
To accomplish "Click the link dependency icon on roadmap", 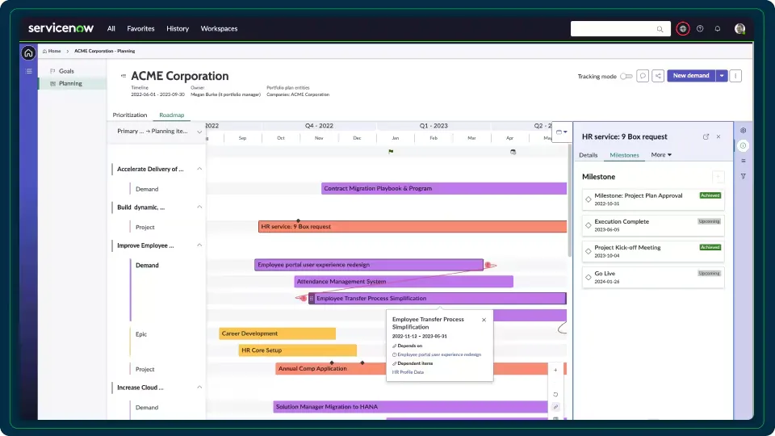I will (x=555, y=407).
